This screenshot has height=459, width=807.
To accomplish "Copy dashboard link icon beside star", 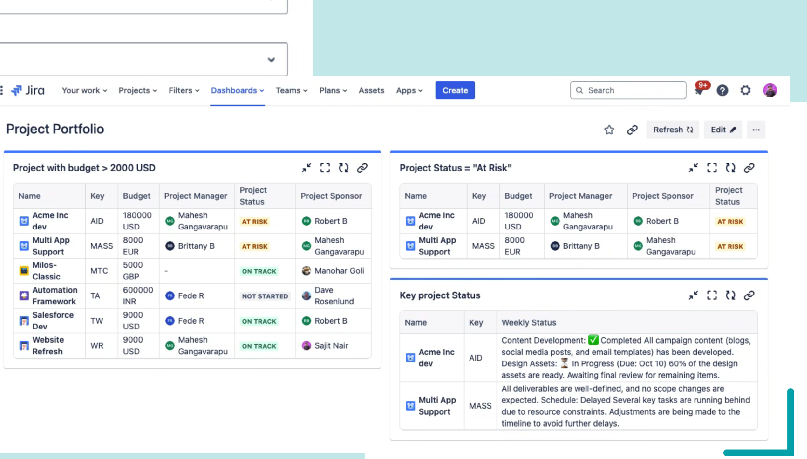I will (632, 130).
